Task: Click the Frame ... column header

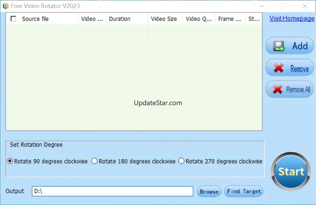Action: (230, 19)
